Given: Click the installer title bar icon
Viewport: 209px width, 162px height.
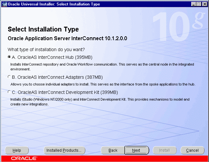Looking at the screenshot, I should tap(5, 4).
